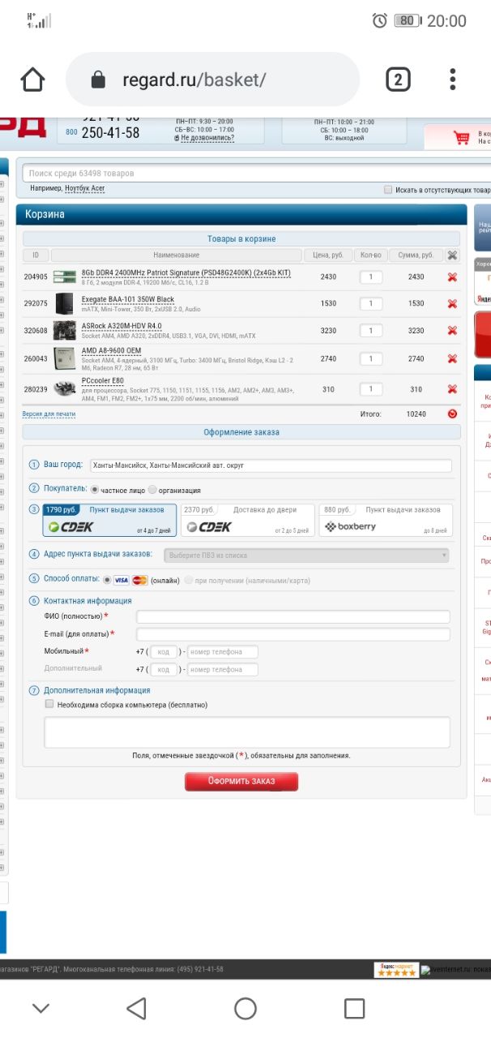Click the red clear-basket icon near Итого

452,414
